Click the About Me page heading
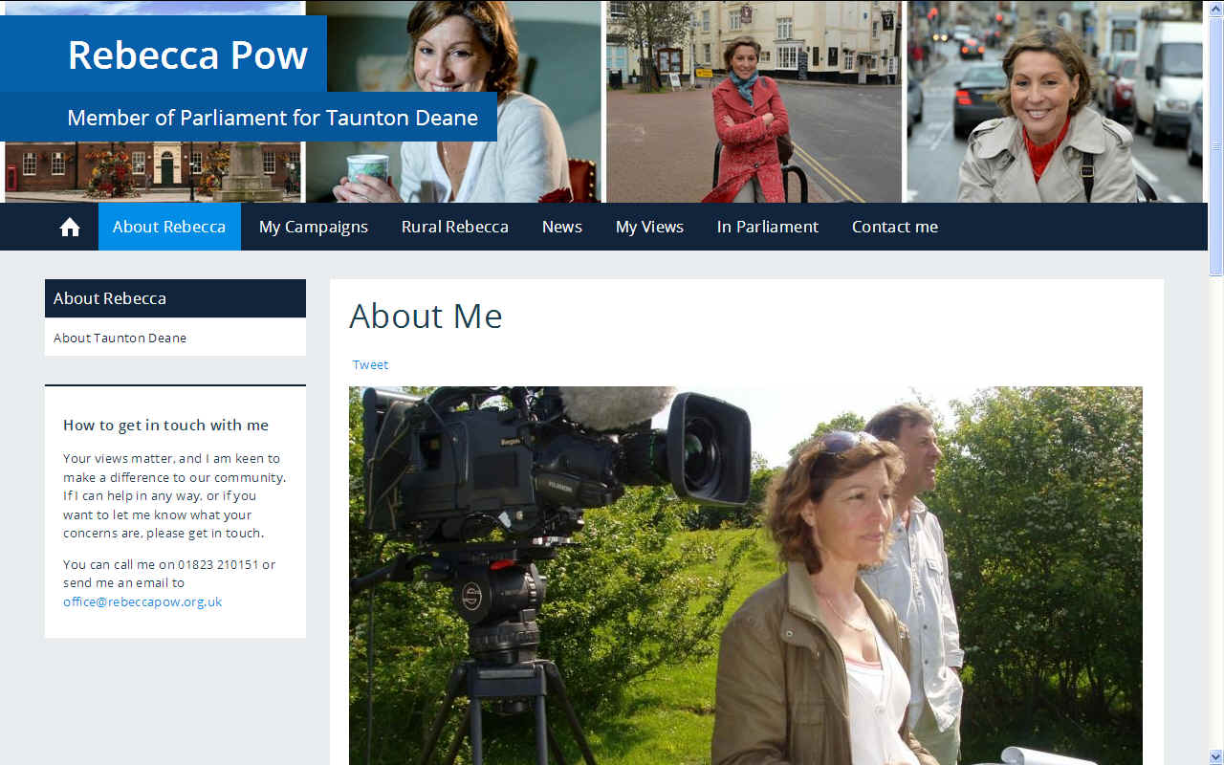This screenshot has height=765, width=1224. [x=426, y=316]
